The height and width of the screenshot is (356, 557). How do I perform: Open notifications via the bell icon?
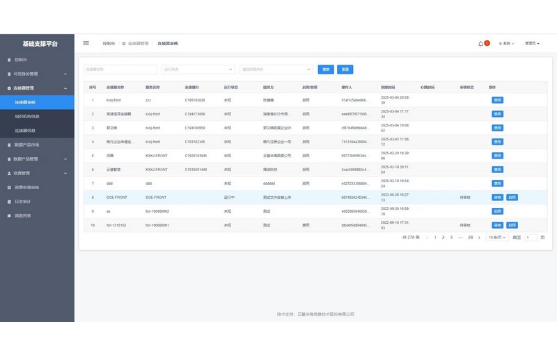480,44
